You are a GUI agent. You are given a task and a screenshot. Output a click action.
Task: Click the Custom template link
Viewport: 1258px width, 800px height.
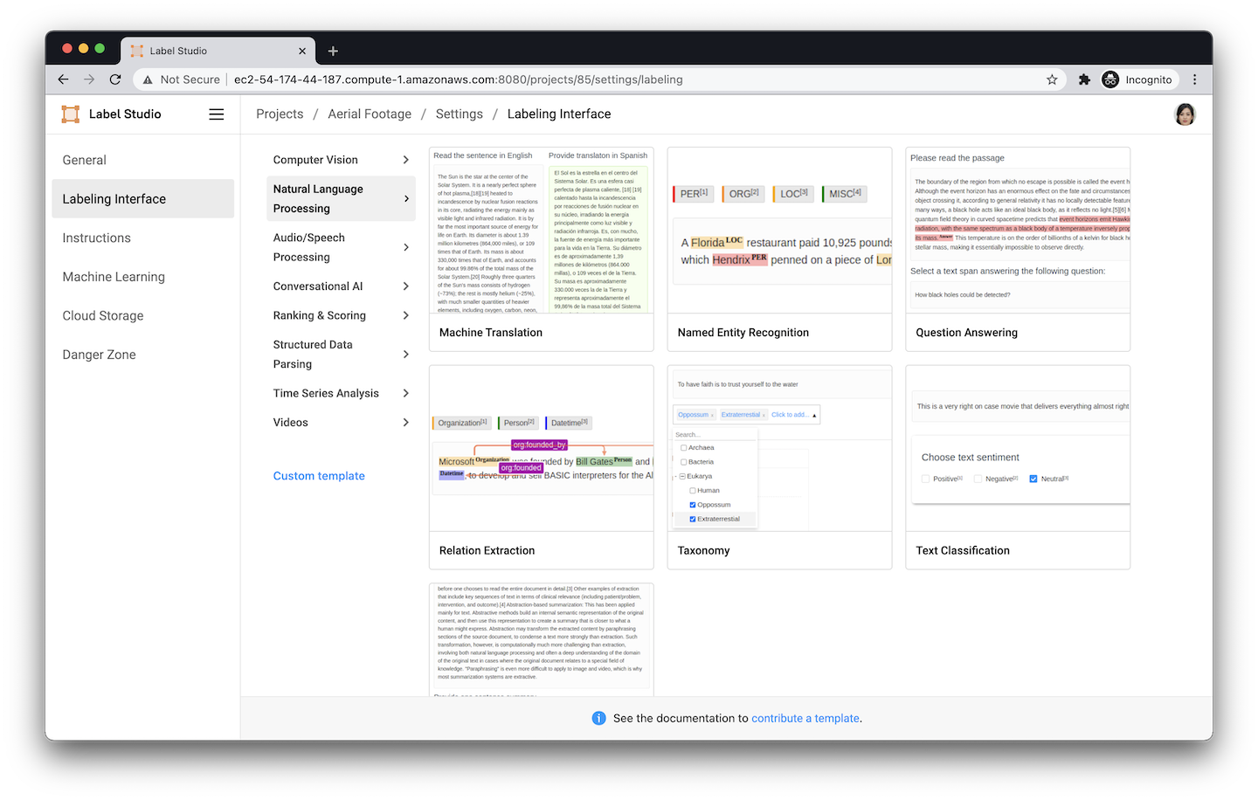319,476
